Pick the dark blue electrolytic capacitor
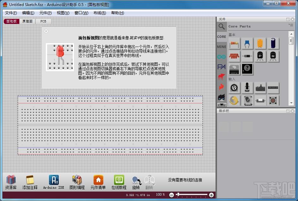 pos(273,43)
